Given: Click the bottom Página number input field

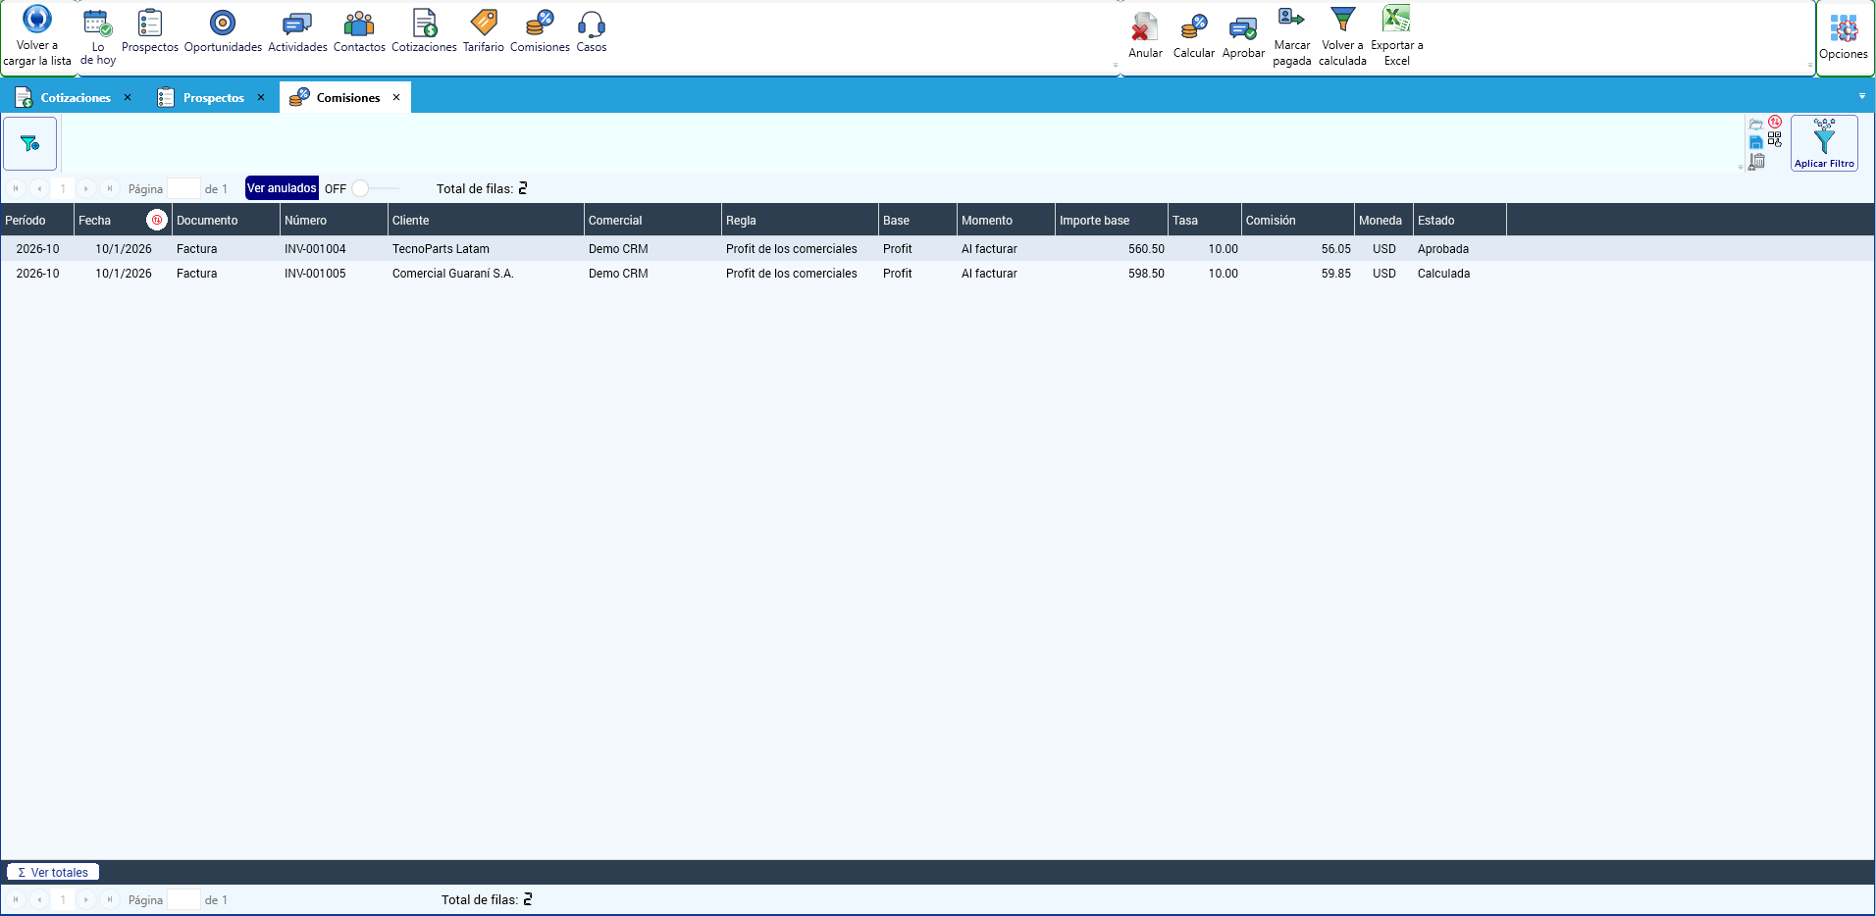Looking at the screenshot, I should pyautogui.click(x=183, y=899).
